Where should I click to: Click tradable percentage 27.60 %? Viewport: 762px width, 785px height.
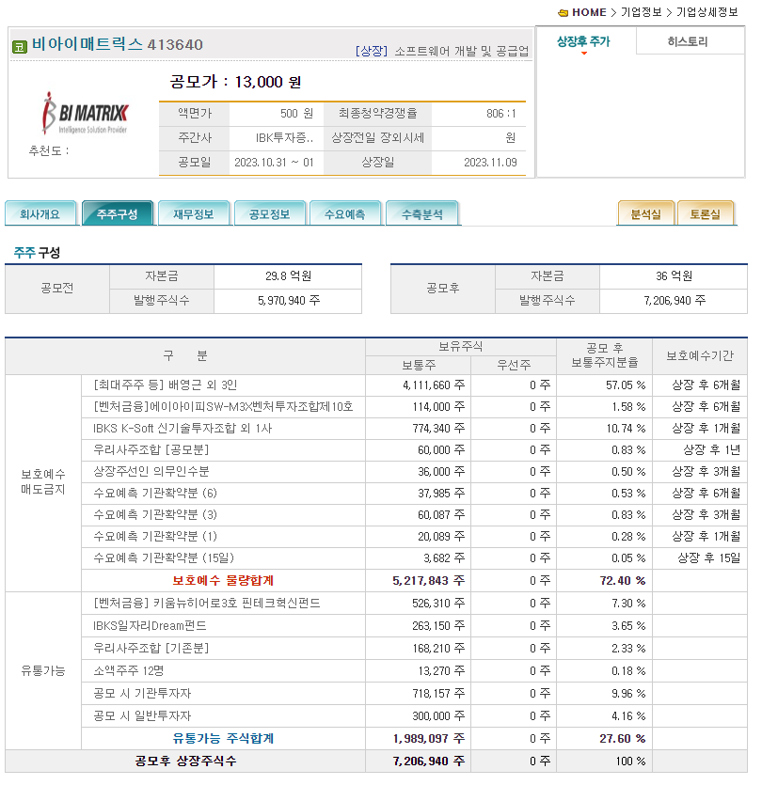click(x=622, y=738)
